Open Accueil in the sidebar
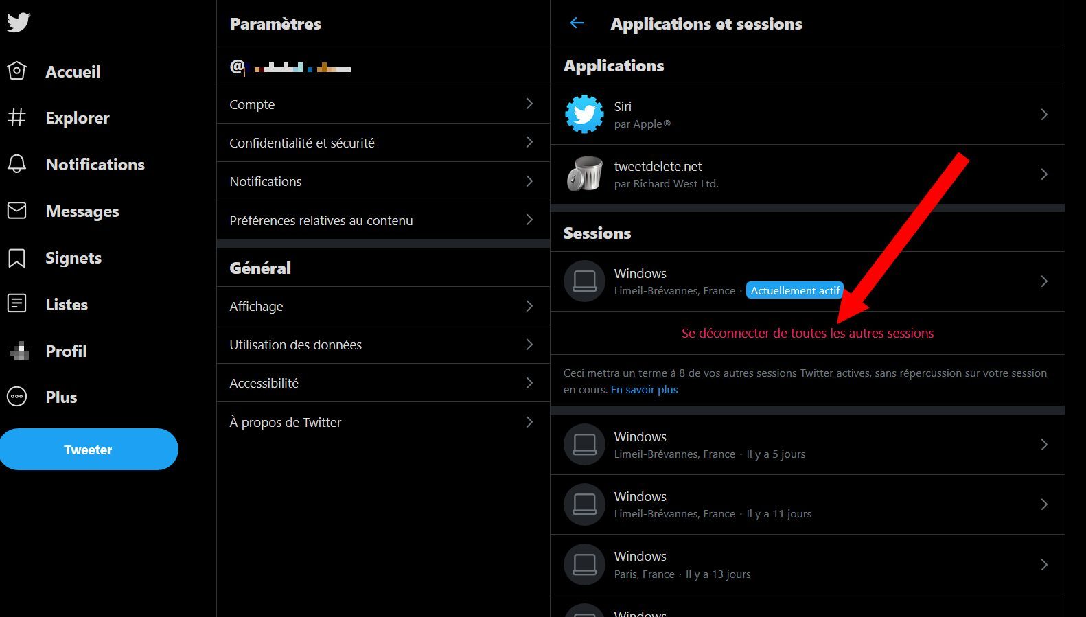 pos(73,71)
